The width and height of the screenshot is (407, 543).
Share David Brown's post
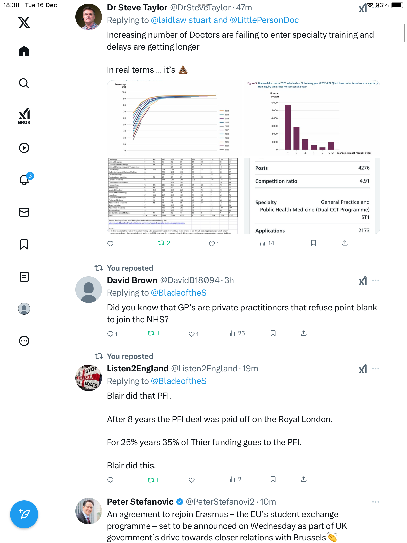coord(304,333)
